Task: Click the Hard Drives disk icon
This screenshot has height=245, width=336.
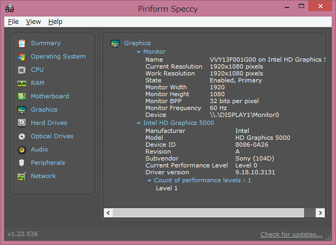Action: 22,123
